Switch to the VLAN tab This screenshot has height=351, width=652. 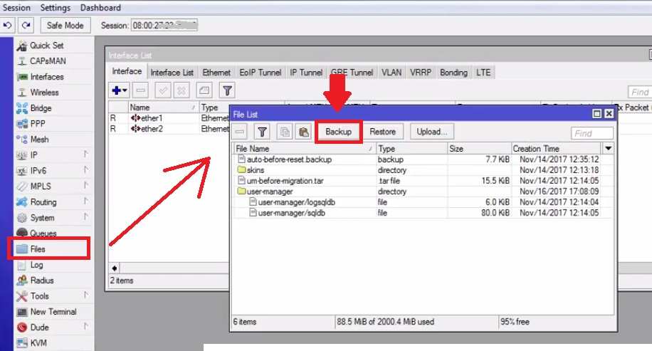(x=391, y=73)
